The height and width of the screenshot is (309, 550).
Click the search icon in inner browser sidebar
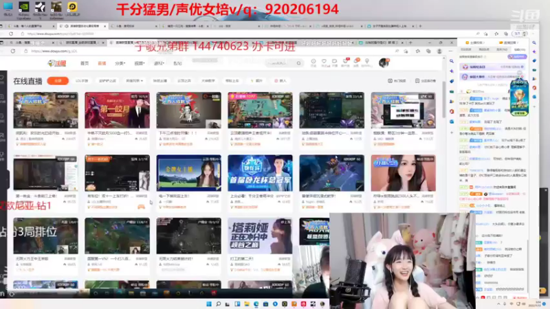[452, 61]
